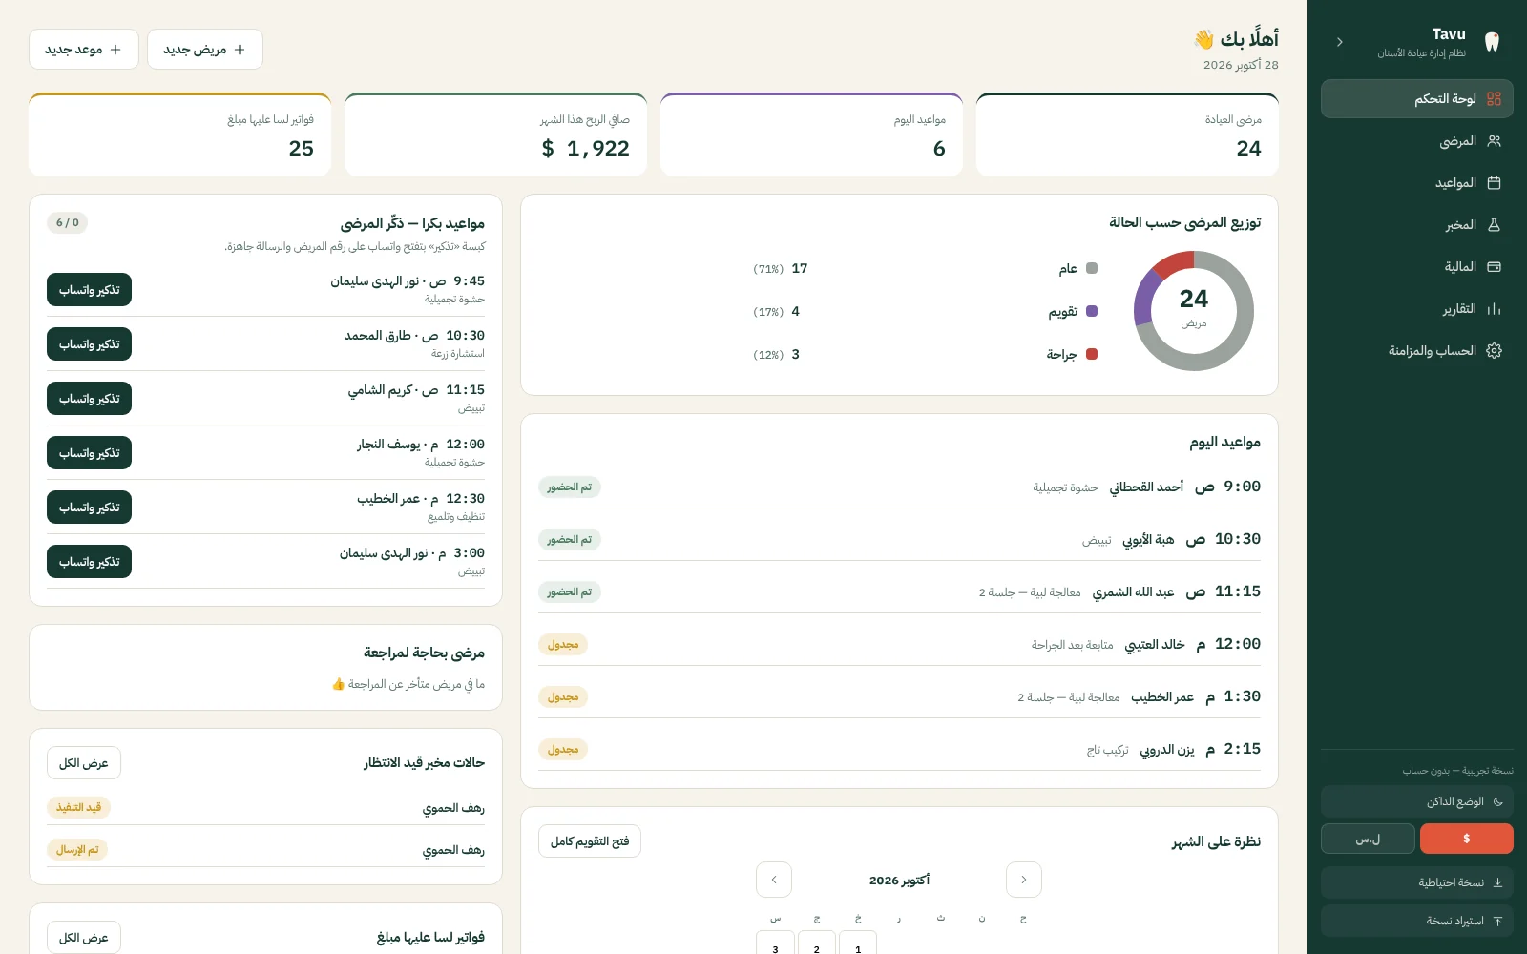Click the lab flask icon in sidebar
1527x954 pixels.
(x=1494, y=225)
